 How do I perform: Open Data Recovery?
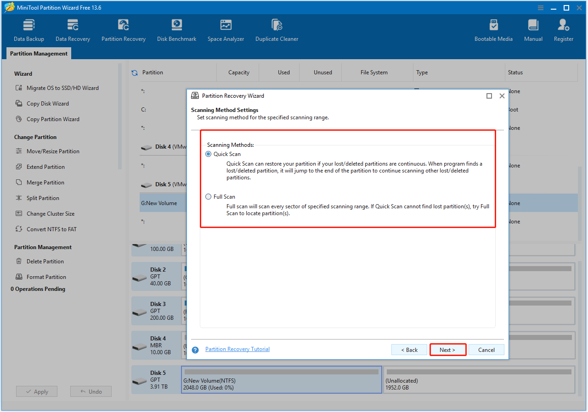(x=72, y=29)
